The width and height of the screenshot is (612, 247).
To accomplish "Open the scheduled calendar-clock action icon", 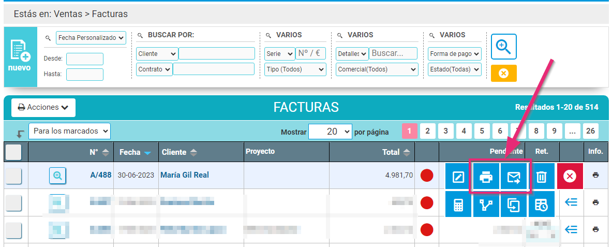I will 541,204.
